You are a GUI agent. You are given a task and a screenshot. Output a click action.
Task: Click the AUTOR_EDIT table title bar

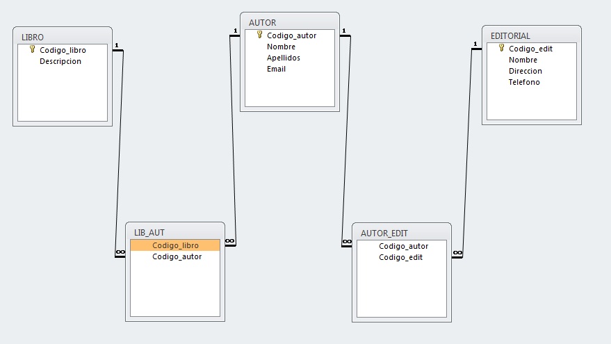pos(402,233)
